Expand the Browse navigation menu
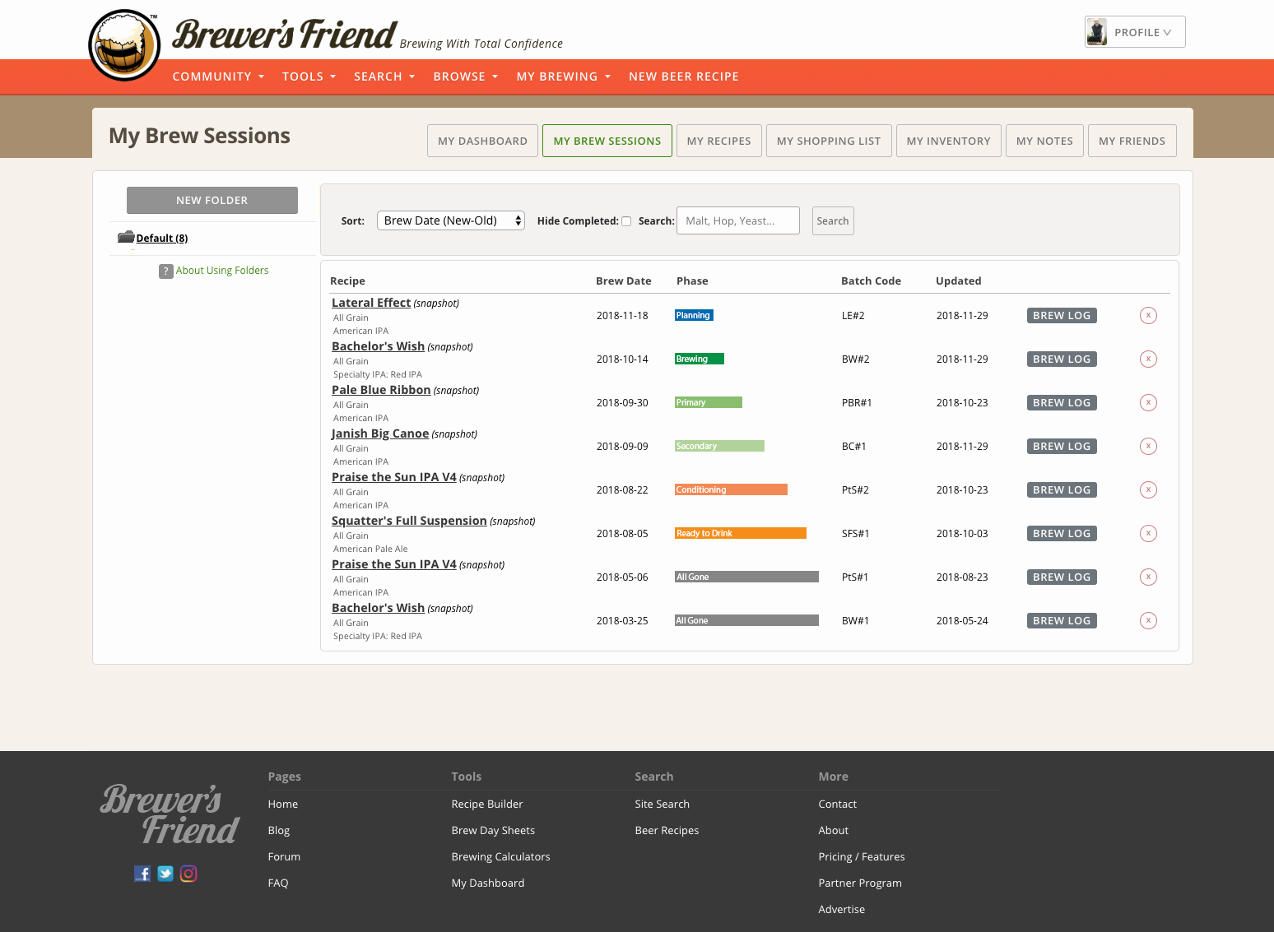1274x932 pixels. [466, 77]
